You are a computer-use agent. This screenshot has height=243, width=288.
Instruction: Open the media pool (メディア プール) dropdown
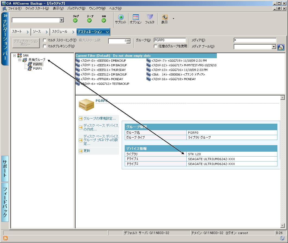tap(274, 47)
